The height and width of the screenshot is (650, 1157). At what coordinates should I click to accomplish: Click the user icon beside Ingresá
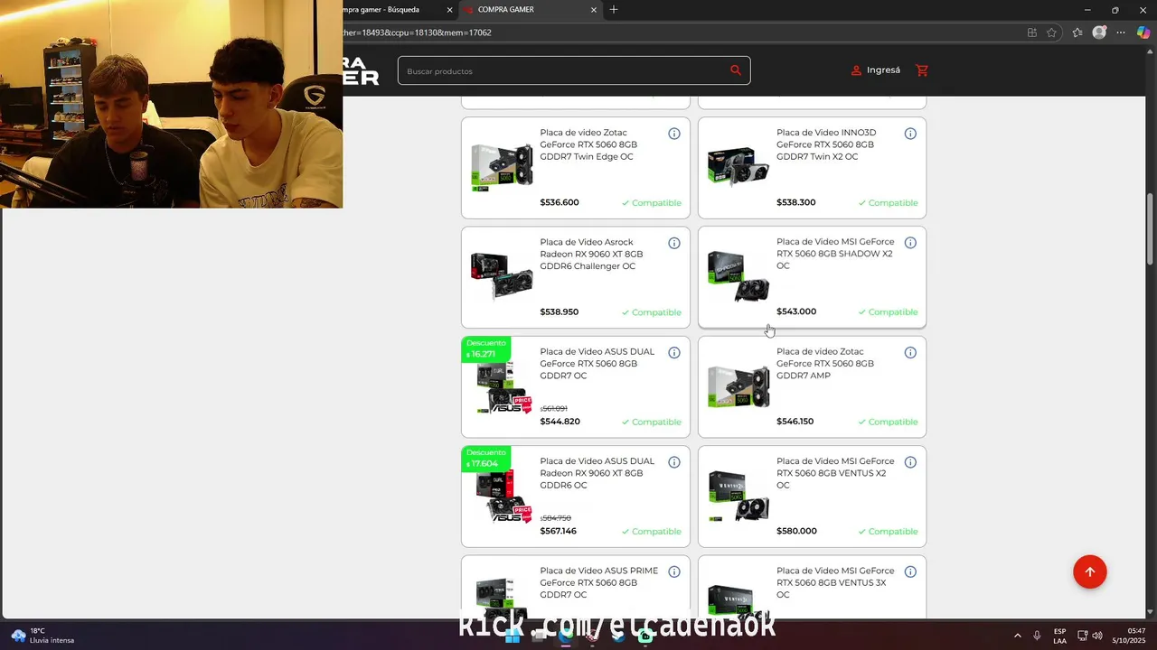coord(856,70)
